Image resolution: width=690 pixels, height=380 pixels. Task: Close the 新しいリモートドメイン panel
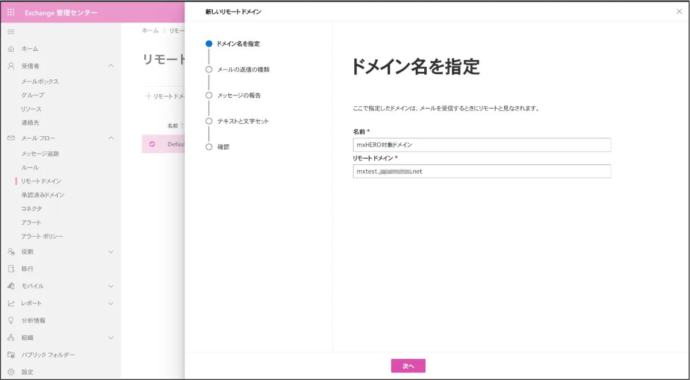click(679, 11)
